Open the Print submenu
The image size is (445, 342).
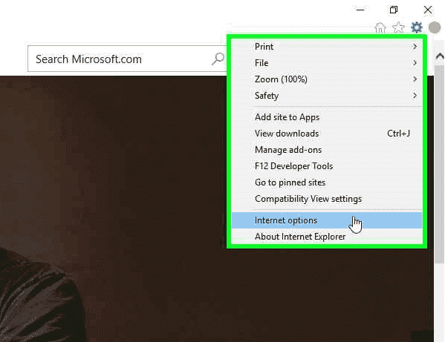[327, 47]
